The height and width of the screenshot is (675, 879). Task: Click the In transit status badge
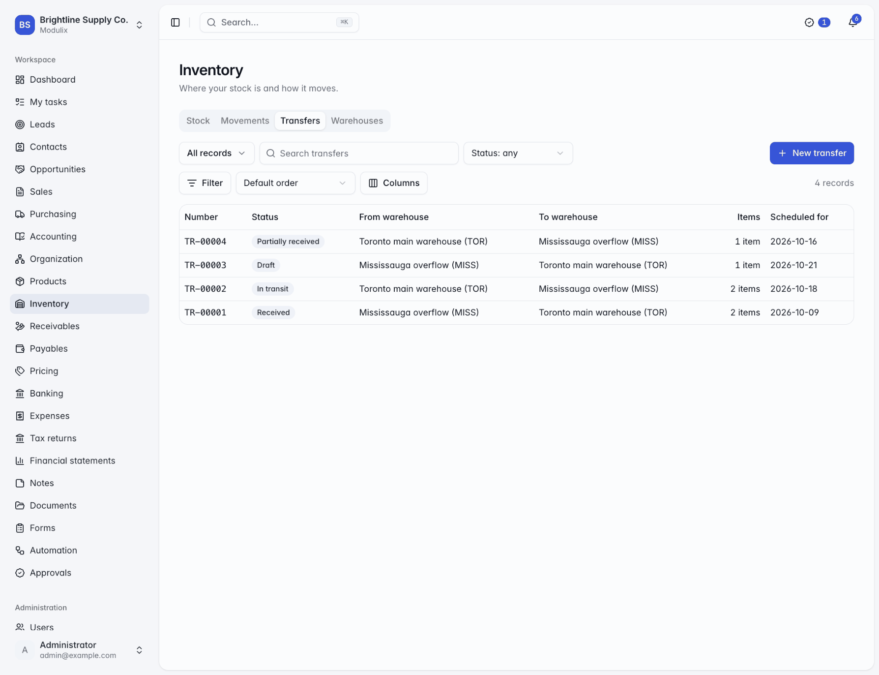[x=273, y=289]
